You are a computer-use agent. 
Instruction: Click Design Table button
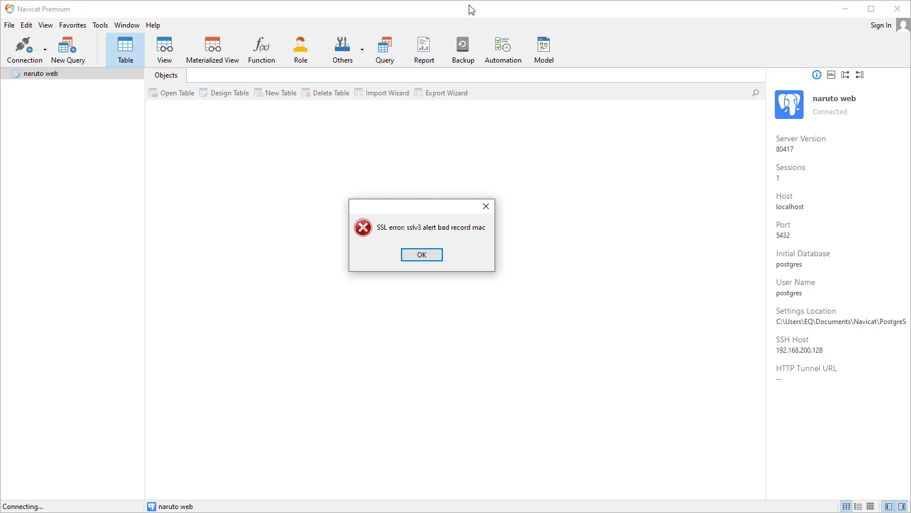(224, 93)
